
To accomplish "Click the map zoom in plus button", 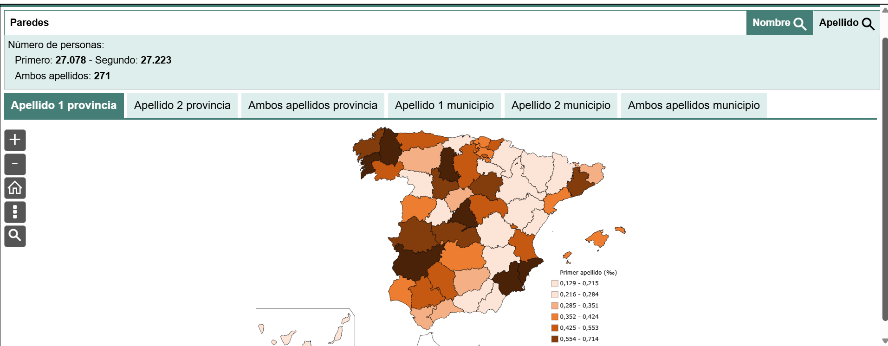I will tap(15, 140).
